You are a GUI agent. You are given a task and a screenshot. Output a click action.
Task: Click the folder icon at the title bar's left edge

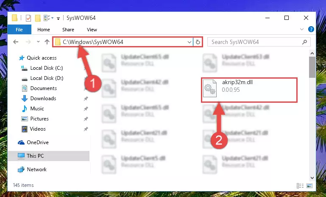tap(14, 18)
